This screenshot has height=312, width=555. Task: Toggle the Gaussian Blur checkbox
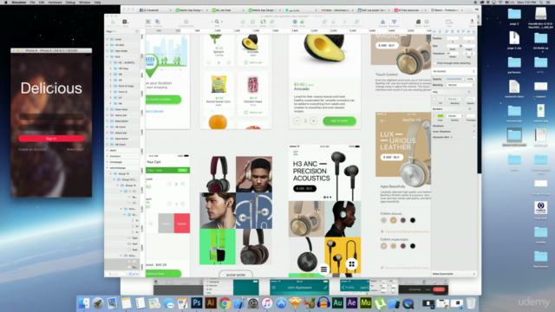point(474,137)
